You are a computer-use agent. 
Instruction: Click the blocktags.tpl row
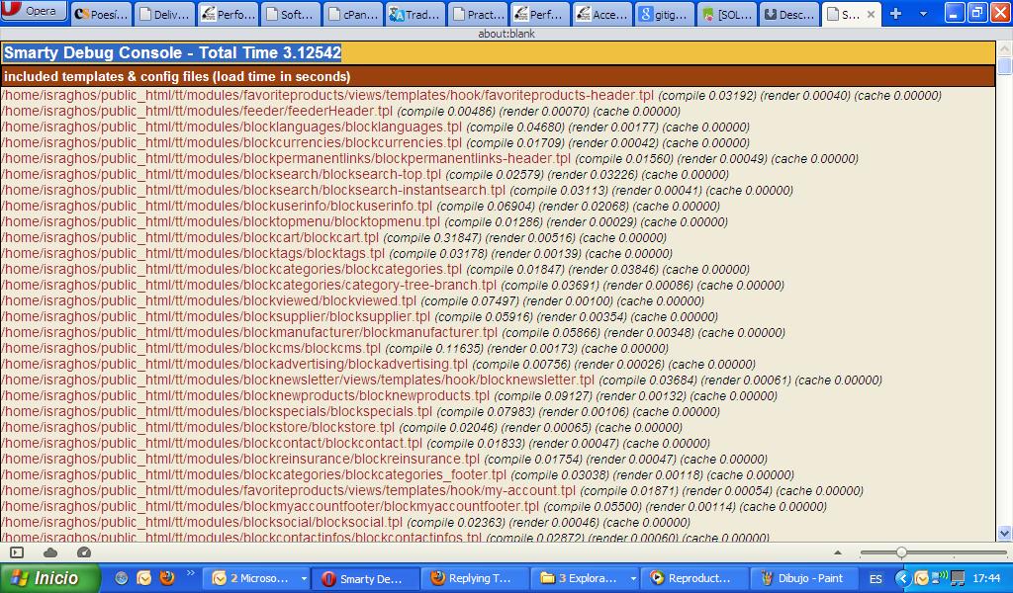coord(336,254)
